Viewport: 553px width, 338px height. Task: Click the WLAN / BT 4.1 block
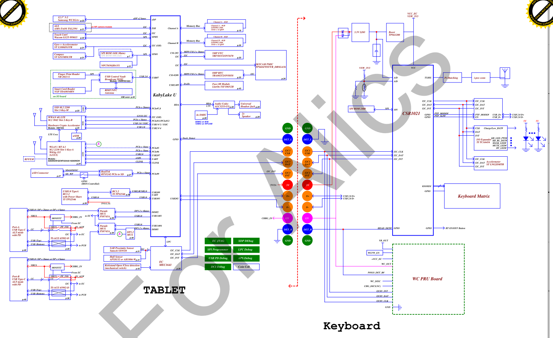click(x=66, y=153)
